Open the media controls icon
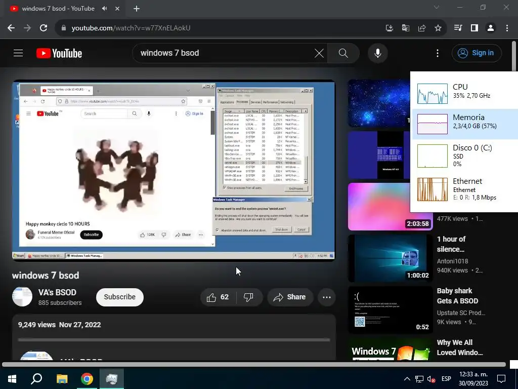 click(458, 28)
